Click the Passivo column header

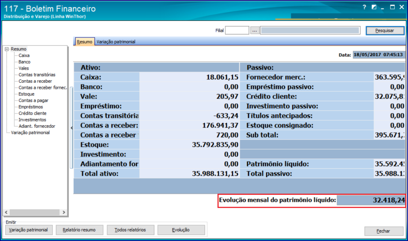260,68
